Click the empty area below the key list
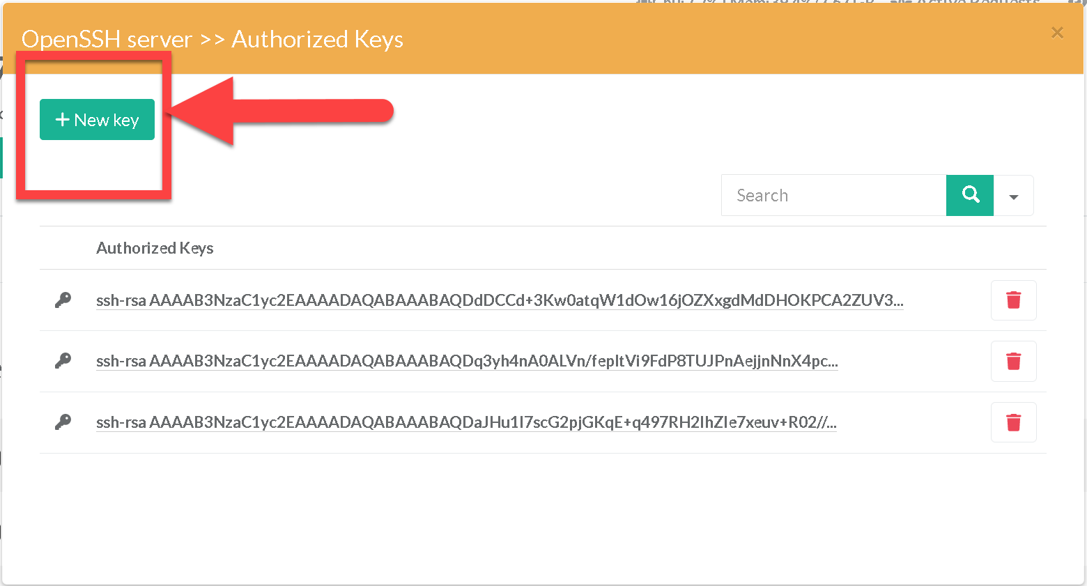 543,516
